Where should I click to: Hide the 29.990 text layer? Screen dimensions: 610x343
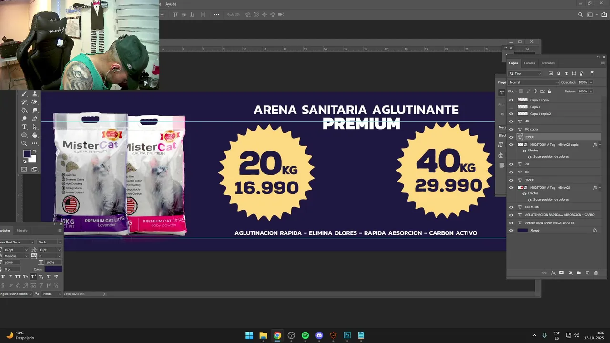tap(511, 137)
